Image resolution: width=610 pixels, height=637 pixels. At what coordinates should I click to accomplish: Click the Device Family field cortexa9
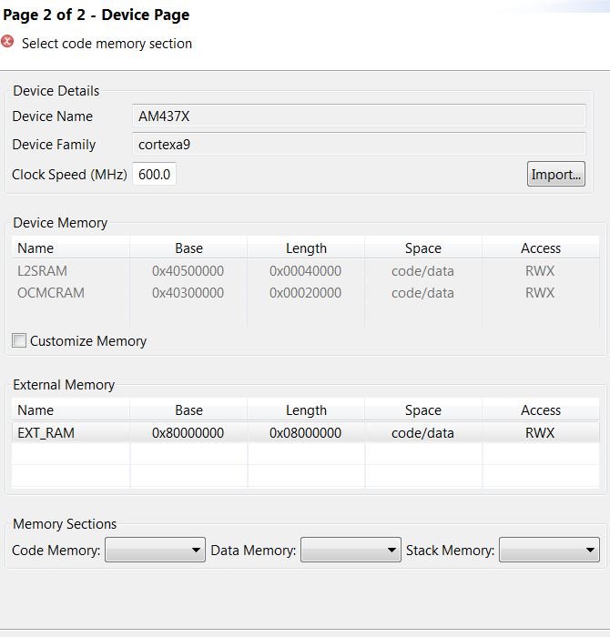359,144
